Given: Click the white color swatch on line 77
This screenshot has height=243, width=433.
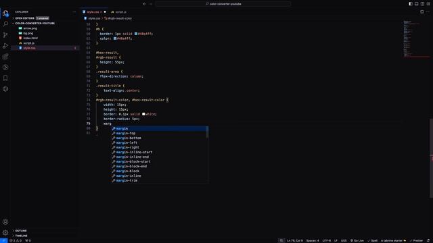Looking at the screenshot, I should tap(143, 114).
